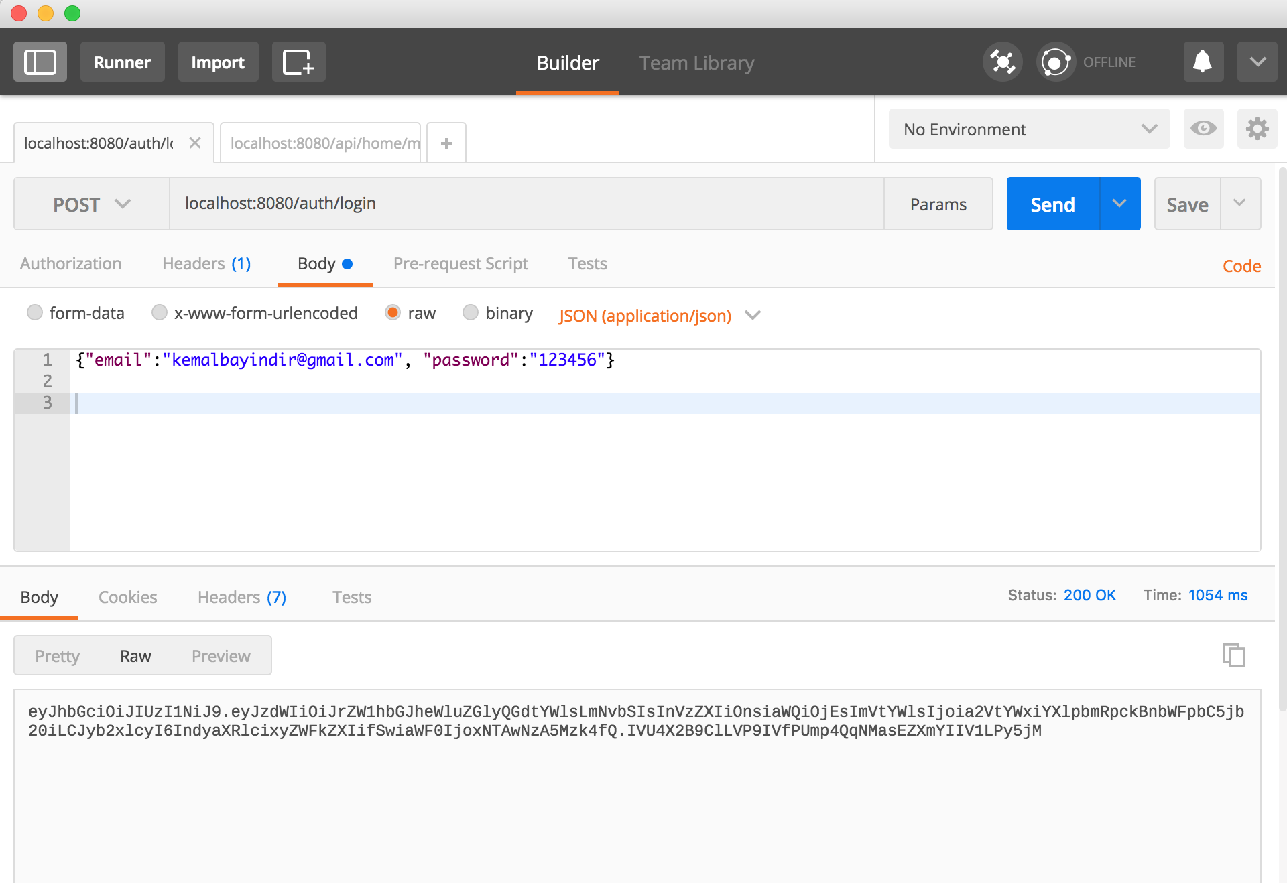Open the notifications bell icon
Viewport: 1287px width, 883px height.
1203,62
